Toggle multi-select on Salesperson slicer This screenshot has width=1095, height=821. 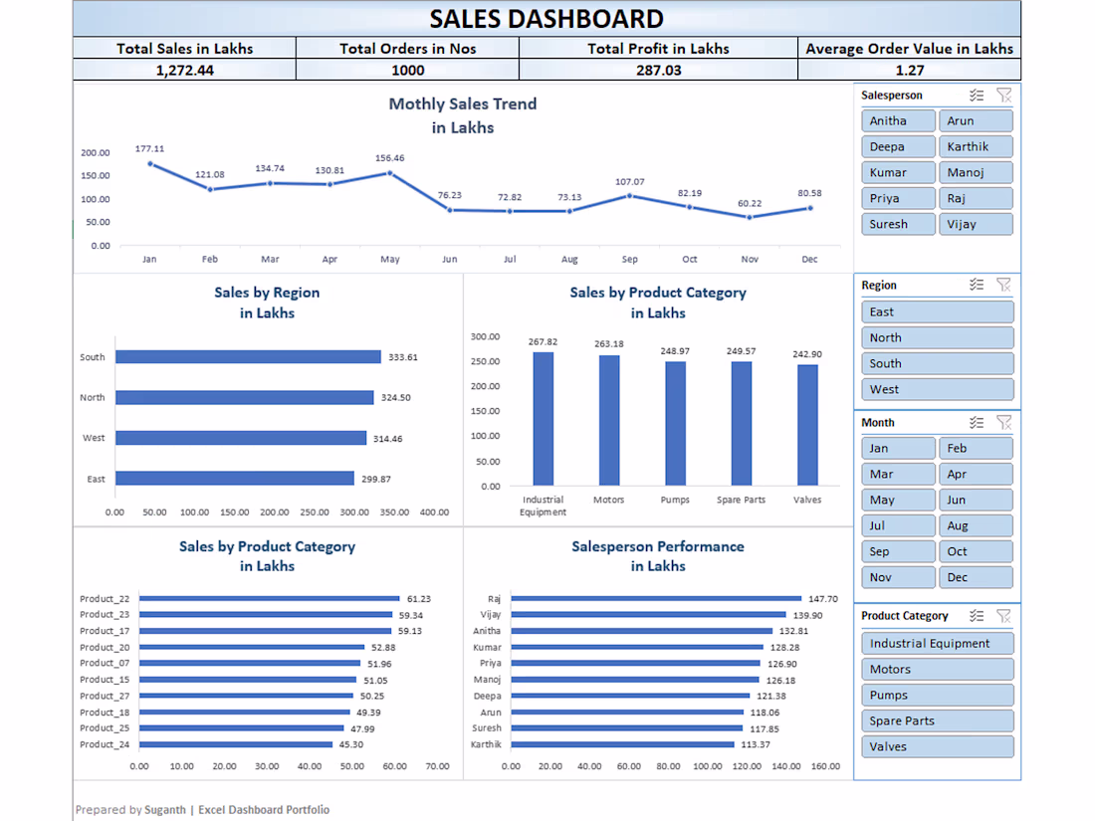[977, 95]
